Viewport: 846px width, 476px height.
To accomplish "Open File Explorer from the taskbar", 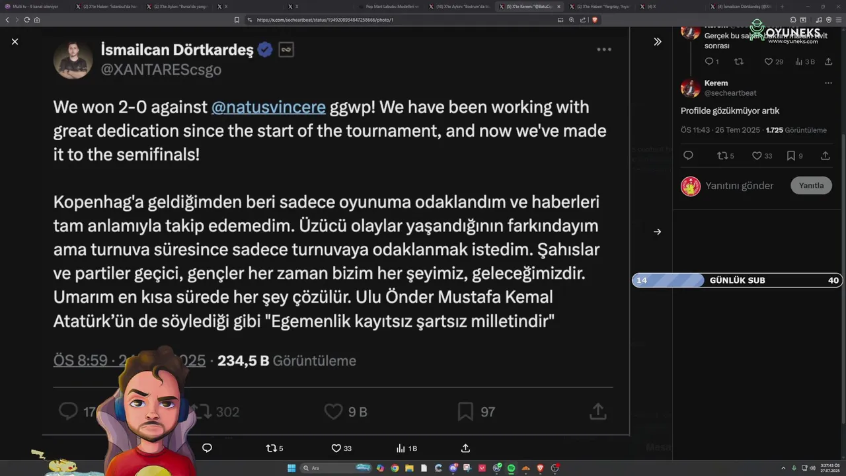I will 409,468.
